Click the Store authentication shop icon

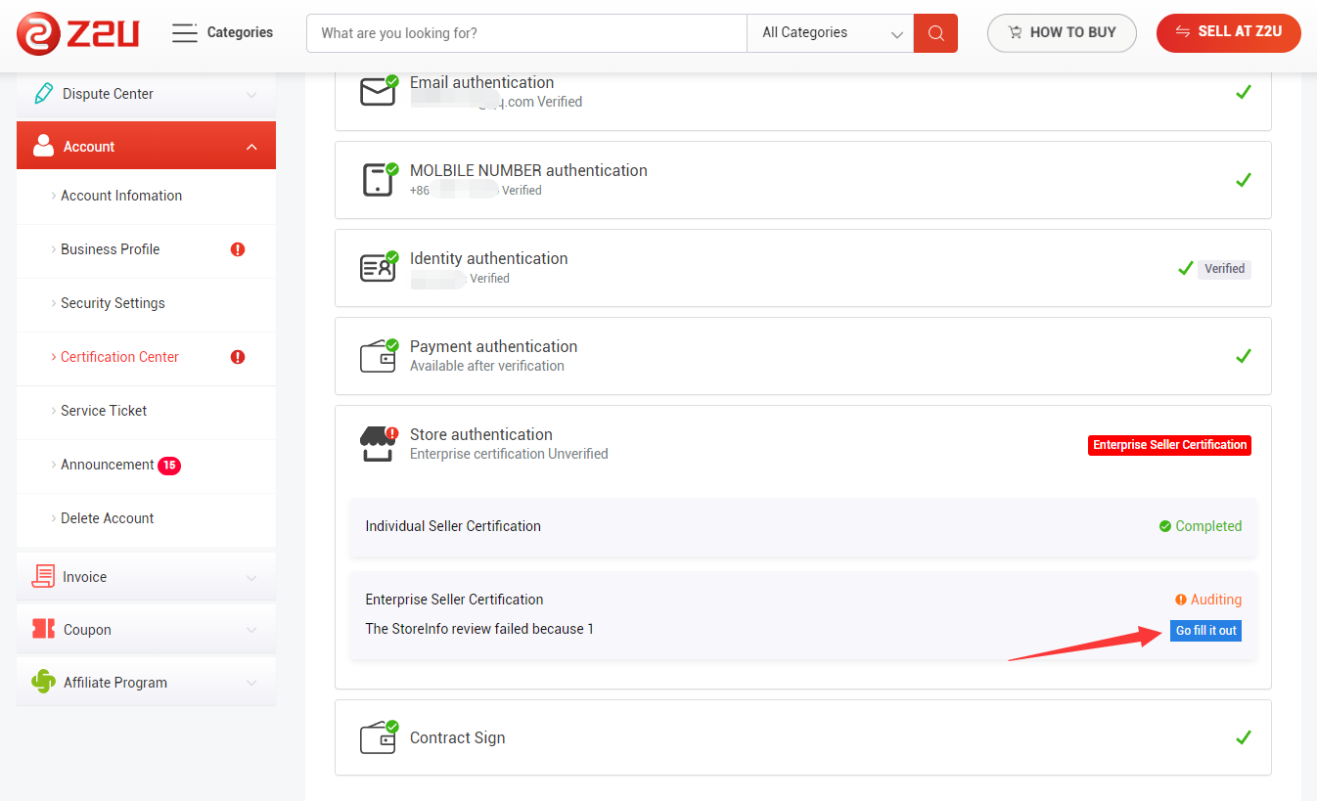pos(378,444)
